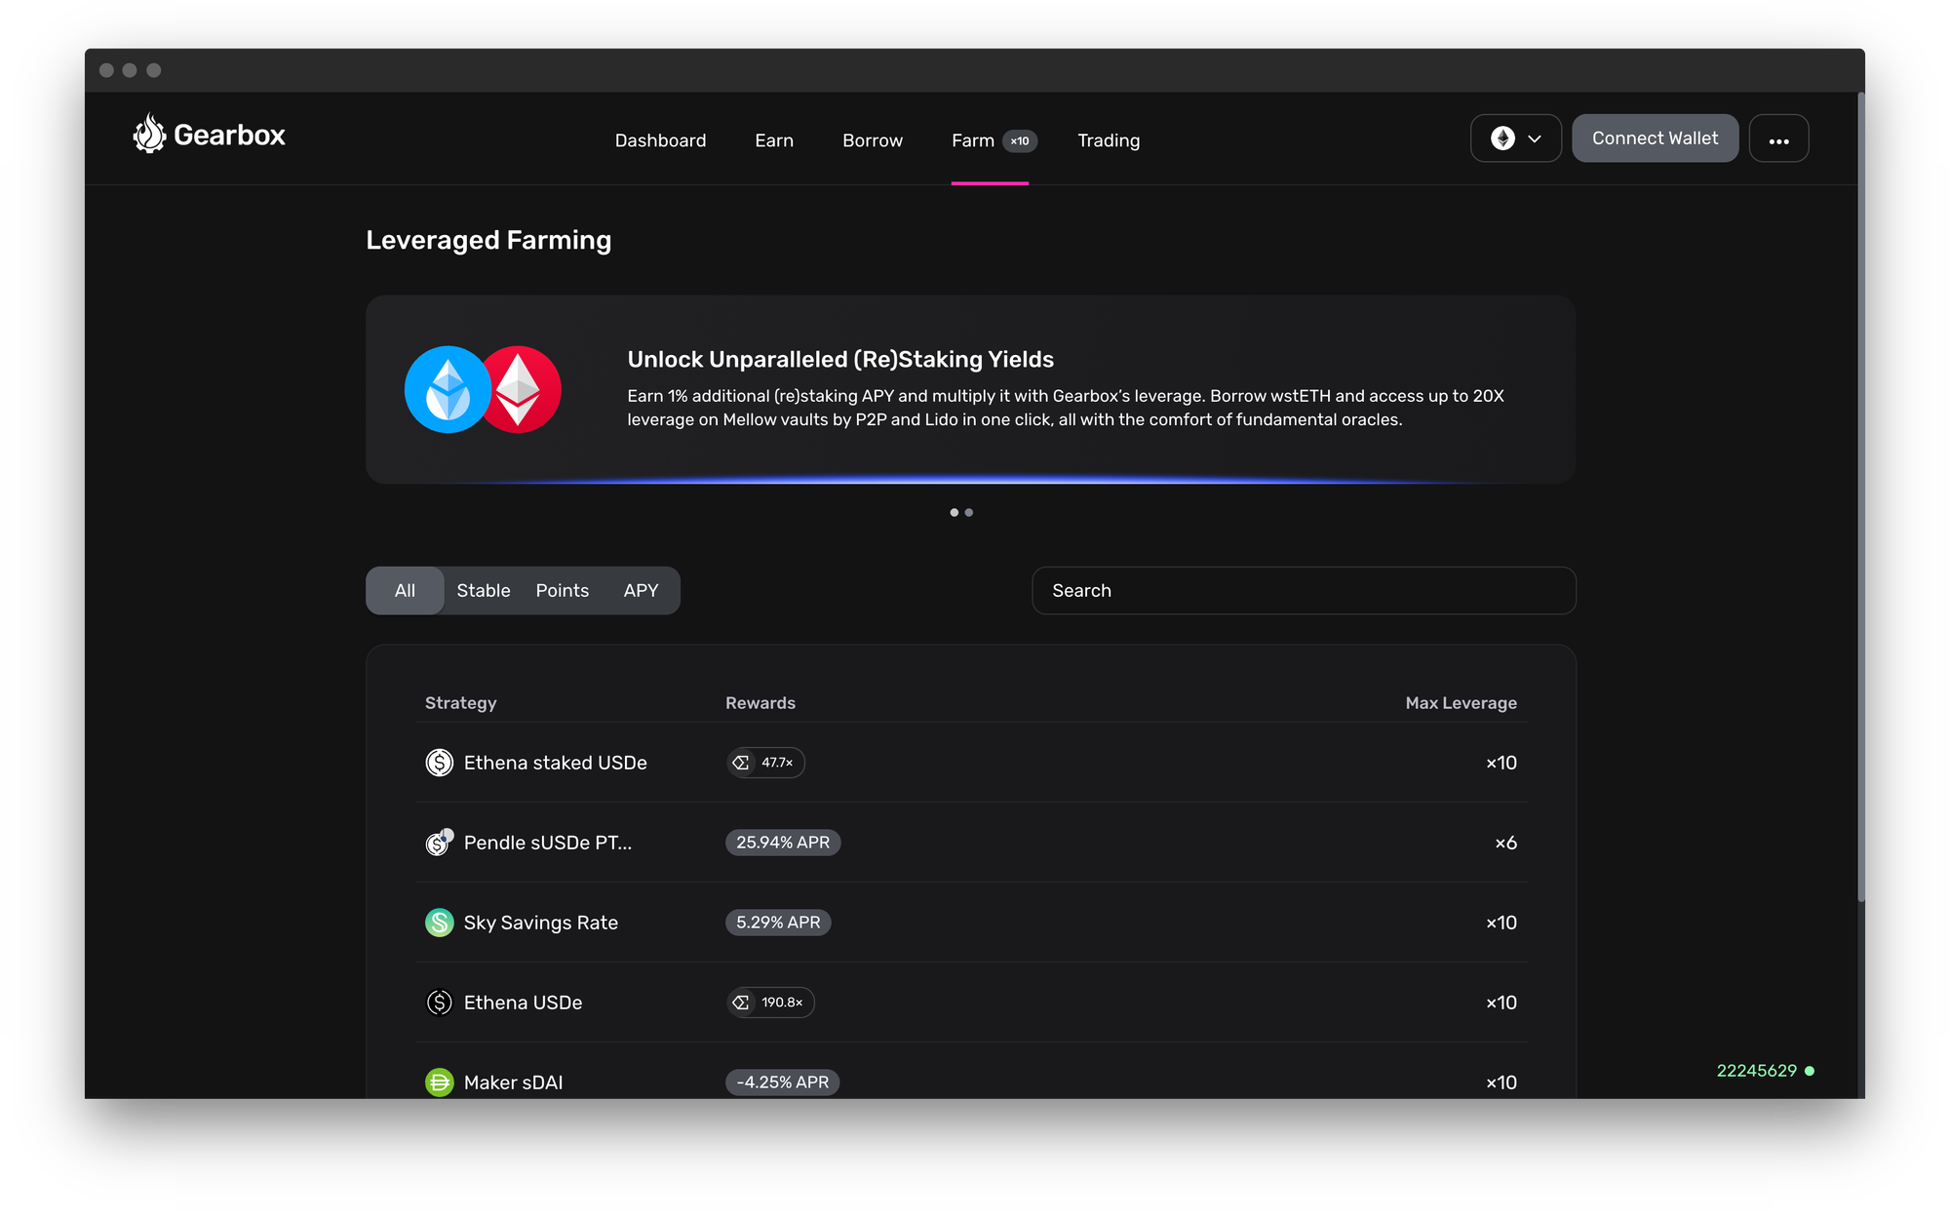Select the Stable filter
The height and width of the screenshot is (1220, 1950).
coord(483,590)
